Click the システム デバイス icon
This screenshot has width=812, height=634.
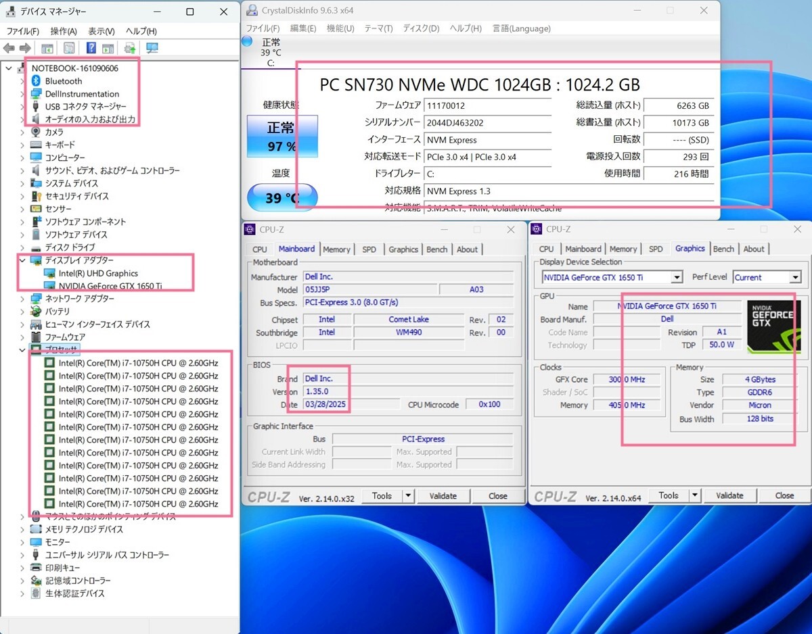pos(36,183)
